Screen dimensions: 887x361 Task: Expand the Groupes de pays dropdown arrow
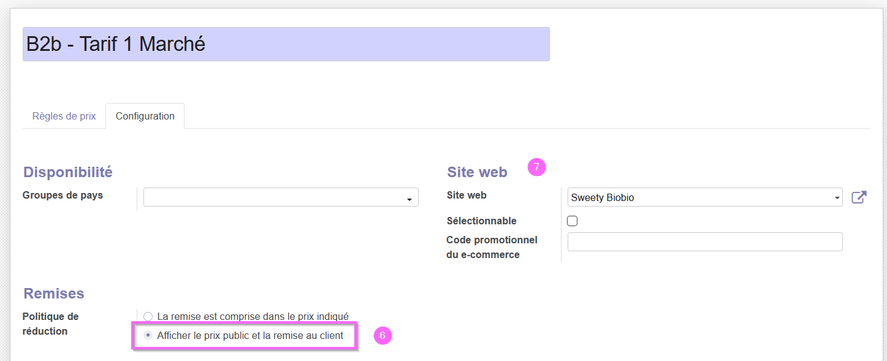tap(409, 200)
